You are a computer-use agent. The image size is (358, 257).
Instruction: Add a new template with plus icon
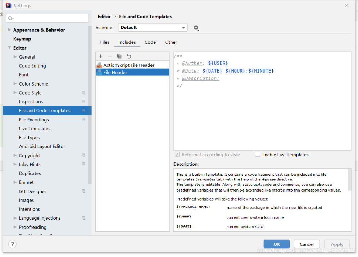click(100, 56)
